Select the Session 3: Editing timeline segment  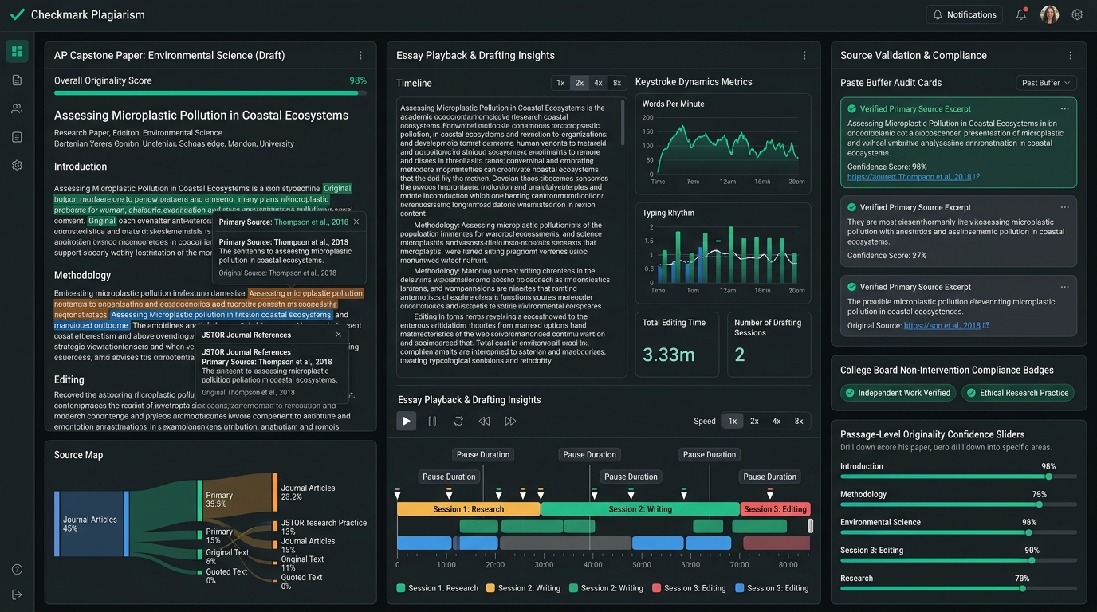click(x=776, y=509)
